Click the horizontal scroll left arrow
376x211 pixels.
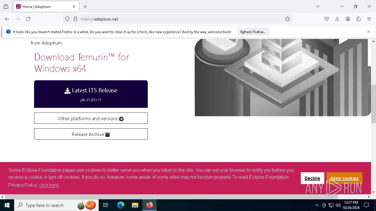pyautogui.click(x=2, y=197)
